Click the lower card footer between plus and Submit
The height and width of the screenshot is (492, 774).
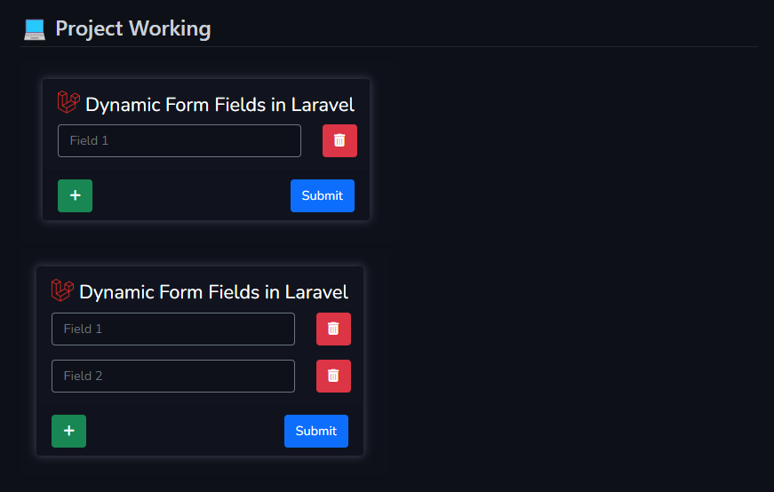[x=185, y=431]
